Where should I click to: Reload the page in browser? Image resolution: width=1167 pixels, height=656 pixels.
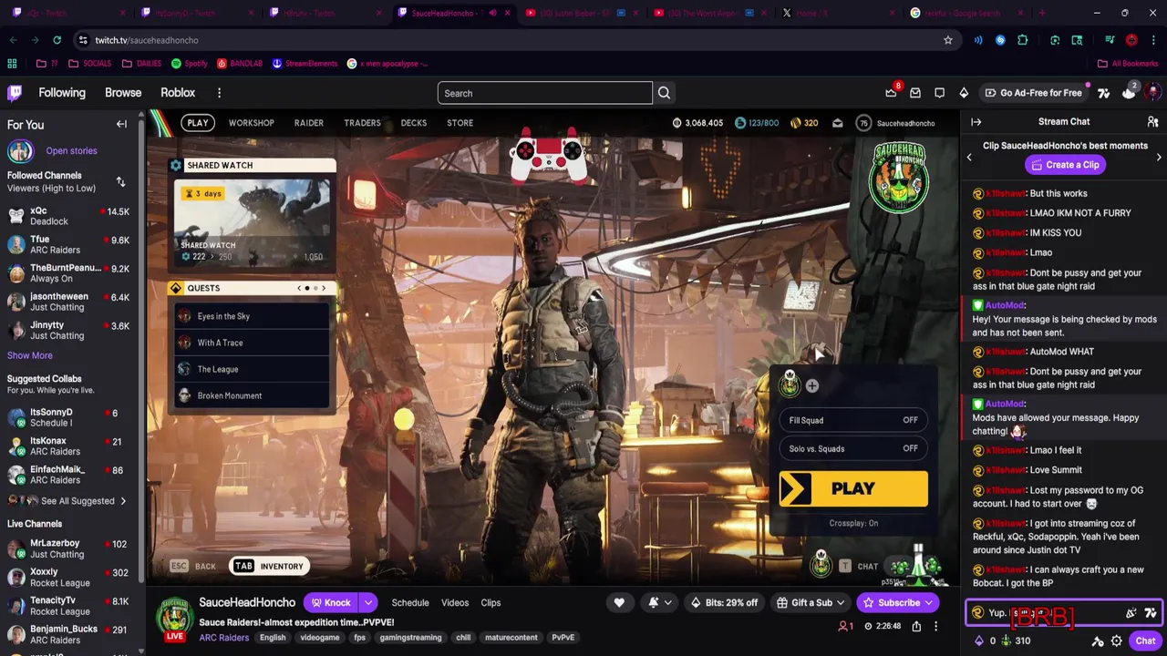pyautogui.click(x=57, y=40)
